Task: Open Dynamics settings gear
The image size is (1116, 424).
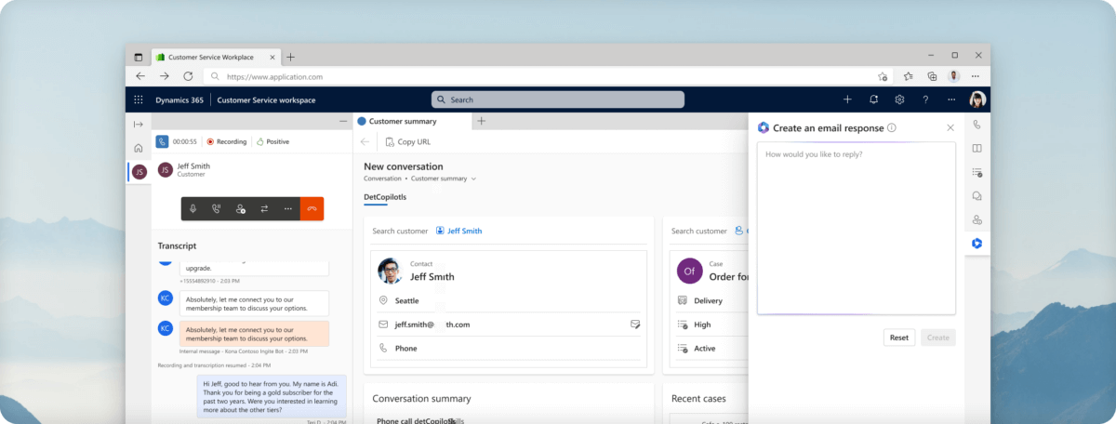Action: pos(899,99)
